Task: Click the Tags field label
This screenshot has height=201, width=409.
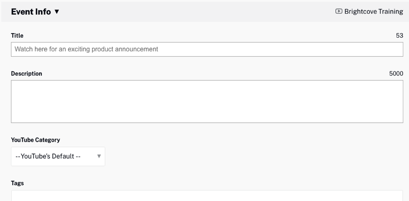Action: tap(17, 183)
